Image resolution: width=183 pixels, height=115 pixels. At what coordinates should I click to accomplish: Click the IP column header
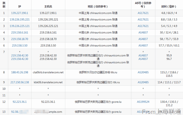tap(20, 6)
